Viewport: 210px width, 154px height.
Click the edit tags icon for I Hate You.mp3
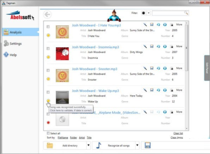pyautogui.click(x=145, y=25)
